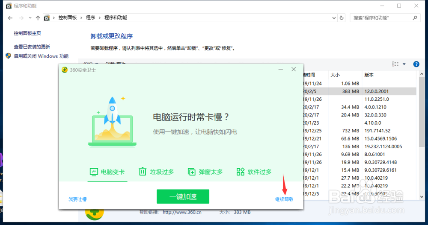
Task: Click the search magnifier icon
Action: pos(415,18)
